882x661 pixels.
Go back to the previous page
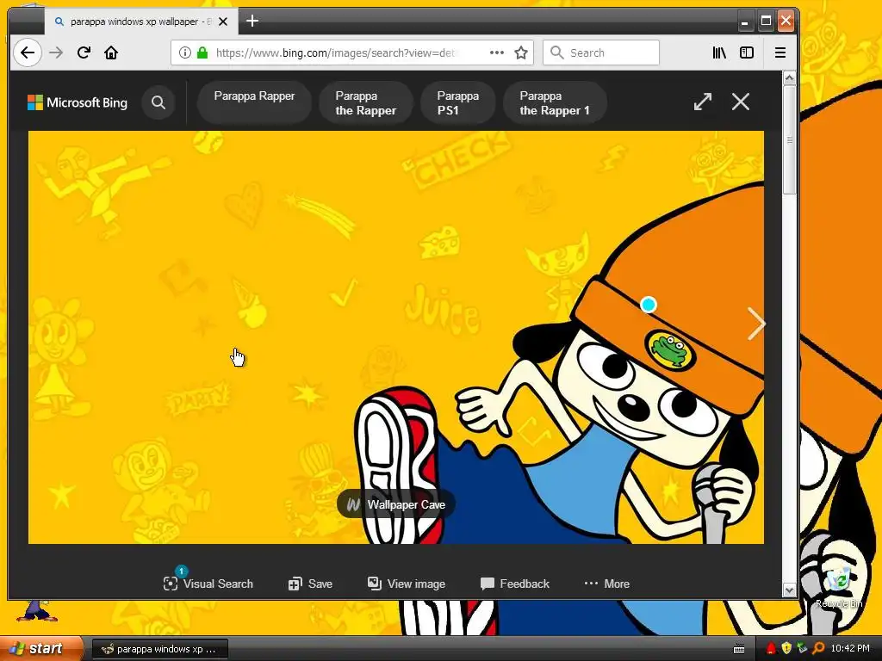click(27, 53)
